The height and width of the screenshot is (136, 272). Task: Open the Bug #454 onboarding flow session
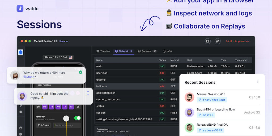(222, 112)
